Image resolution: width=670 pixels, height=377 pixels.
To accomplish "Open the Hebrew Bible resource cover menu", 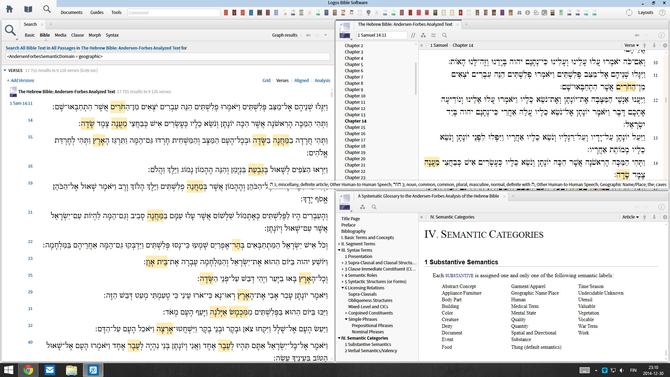I will coord(345,30).
